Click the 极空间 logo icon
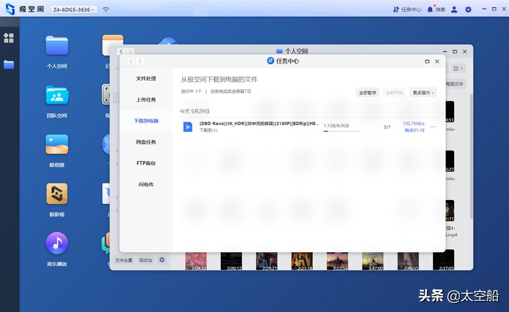 (10, 9)
